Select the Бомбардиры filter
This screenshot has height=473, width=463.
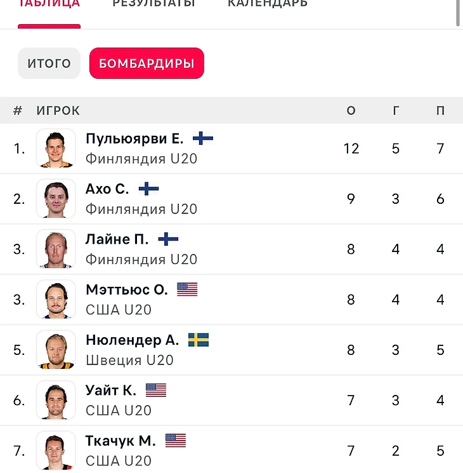tap(147, 63)
